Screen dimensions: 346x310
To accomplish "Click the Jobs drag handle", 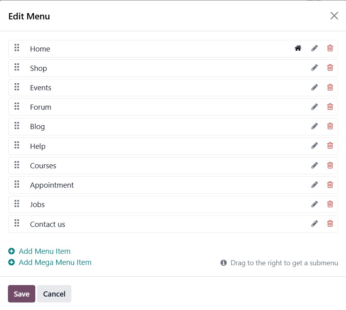I will (17, 204).
